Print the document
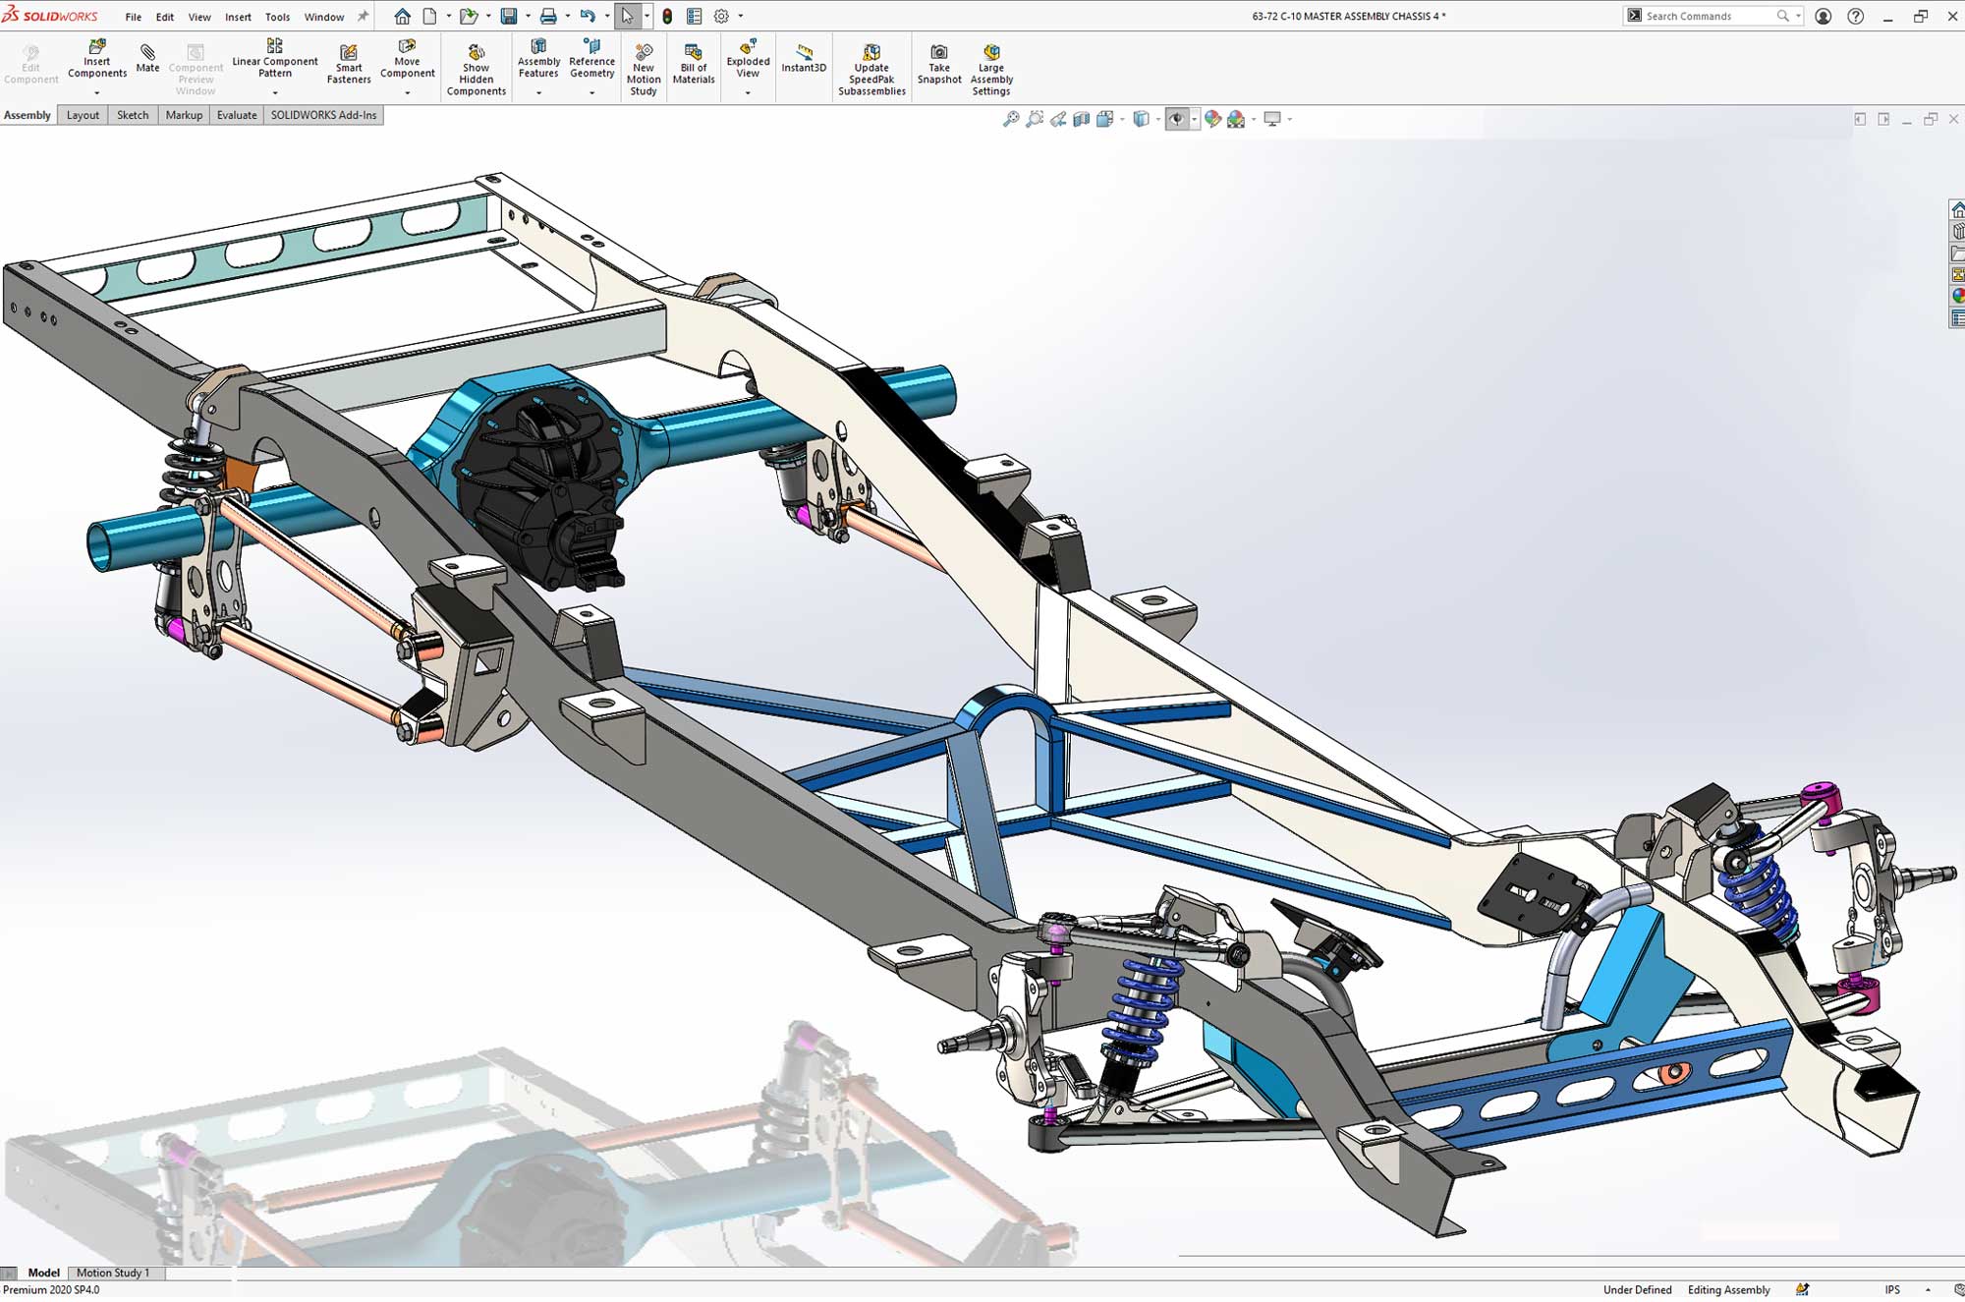 point(548,16)
